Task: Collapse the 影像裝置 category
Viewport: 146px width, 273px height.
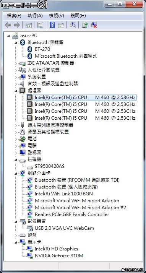Action: [16, 222]
